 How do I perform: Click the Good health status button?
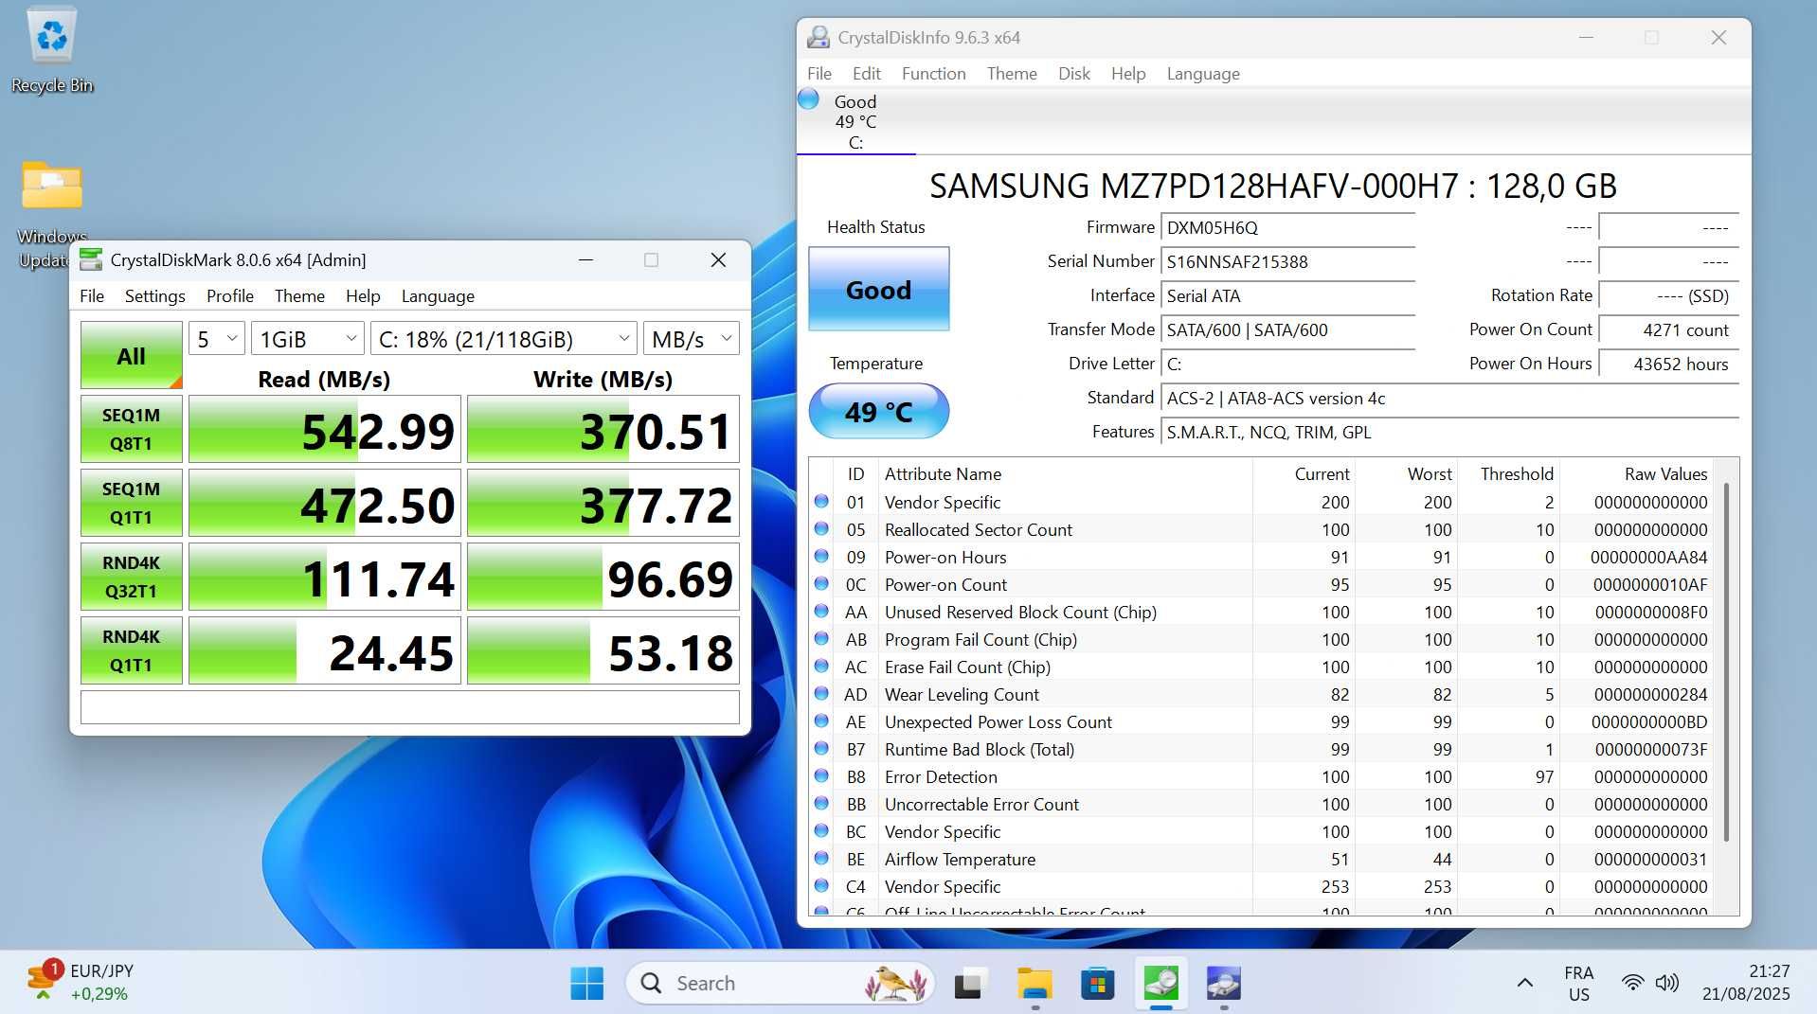coord(878,289)
